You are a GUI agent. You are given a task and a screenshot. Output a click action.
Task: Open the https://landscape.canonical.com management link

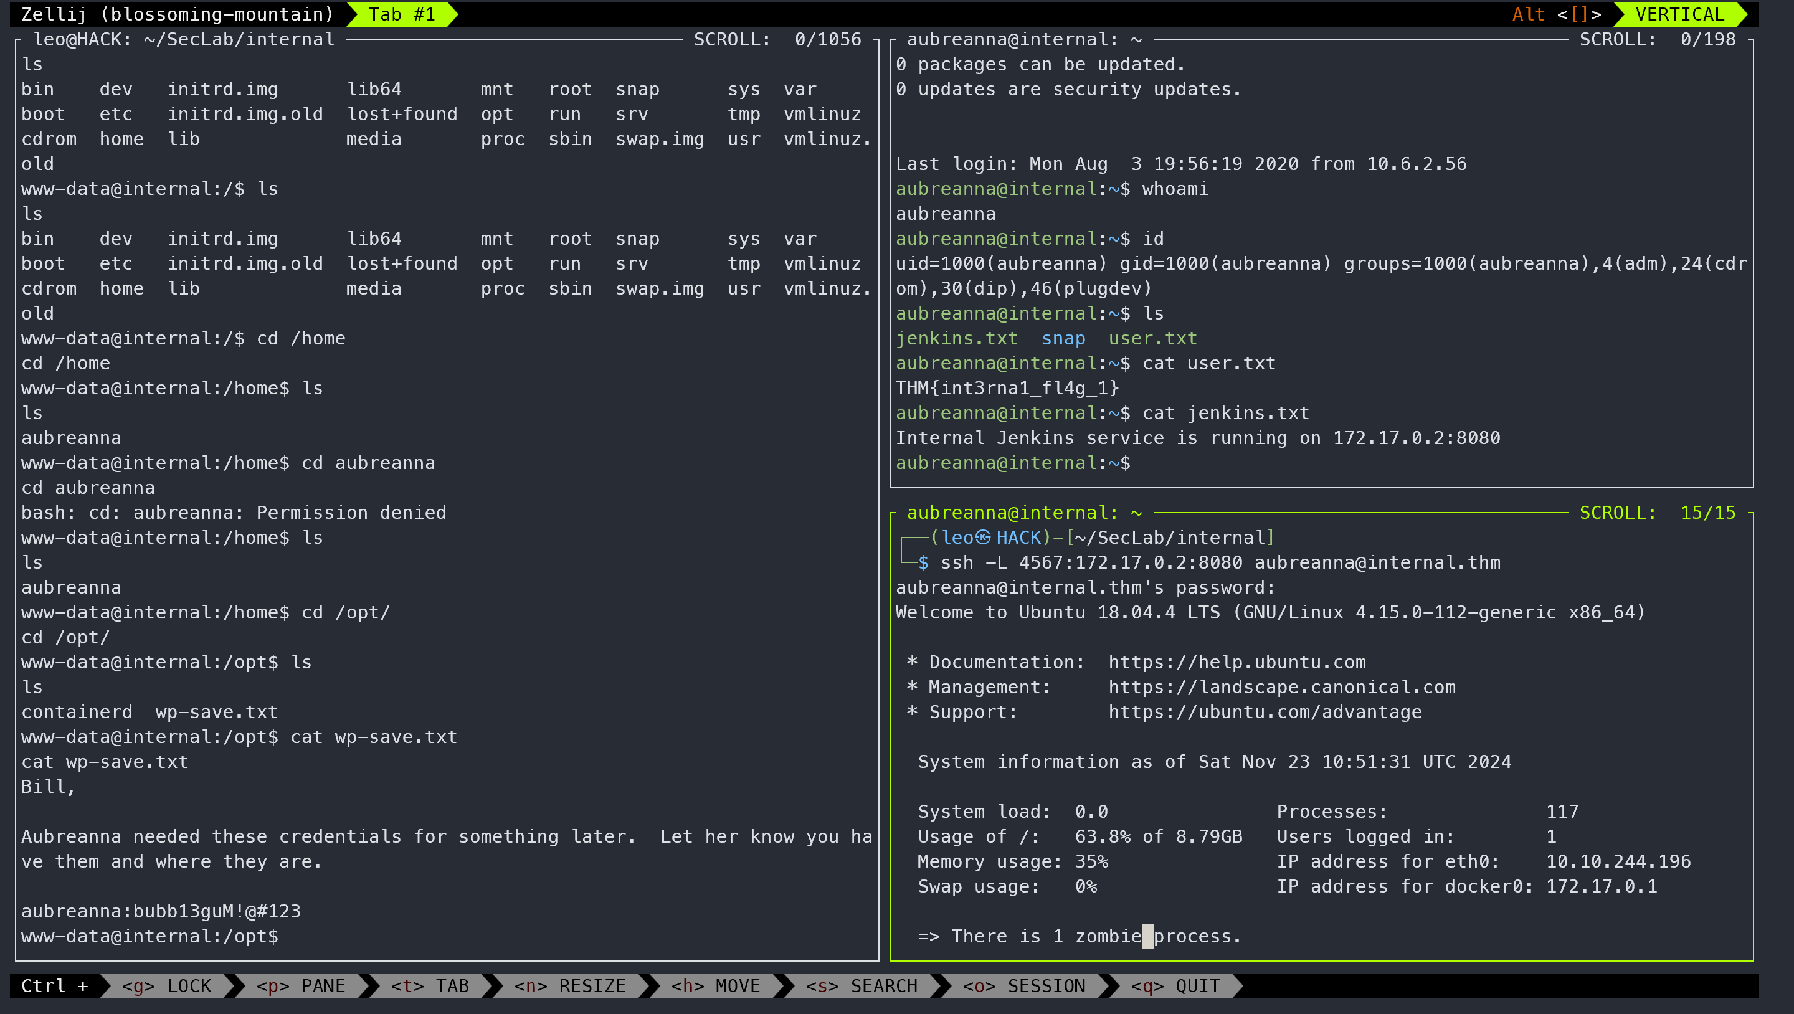(1282, 688)
